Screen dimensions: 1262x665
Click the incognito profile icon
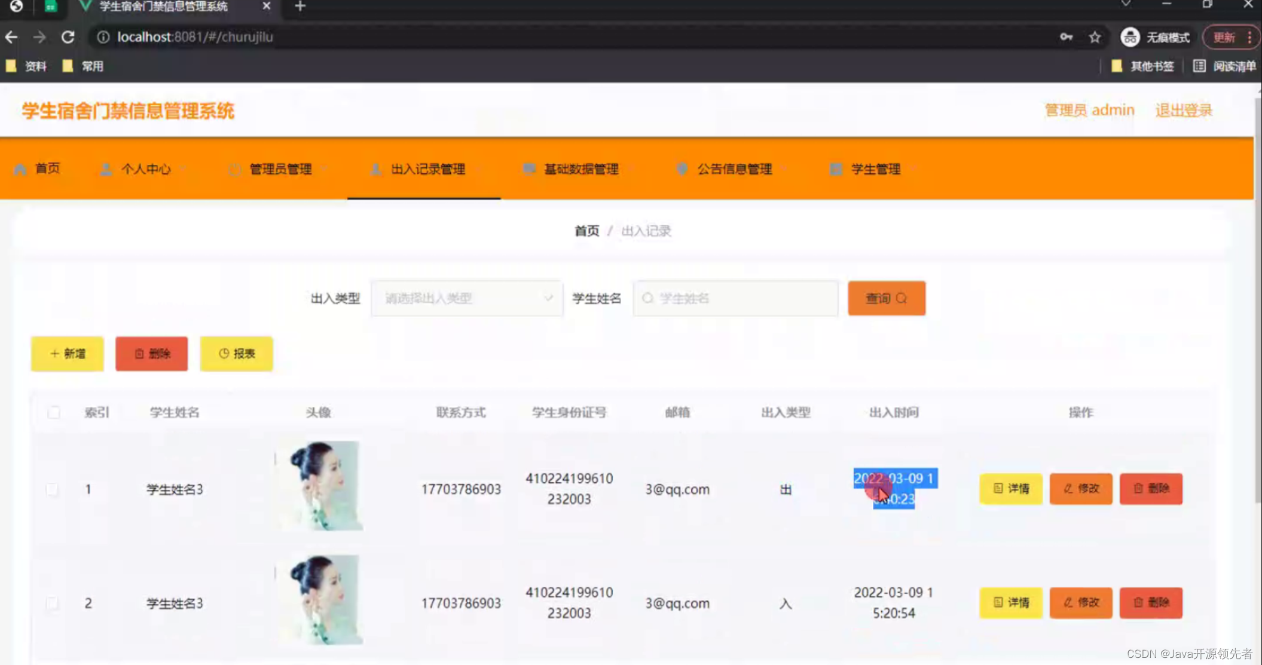pos(1130,37)
